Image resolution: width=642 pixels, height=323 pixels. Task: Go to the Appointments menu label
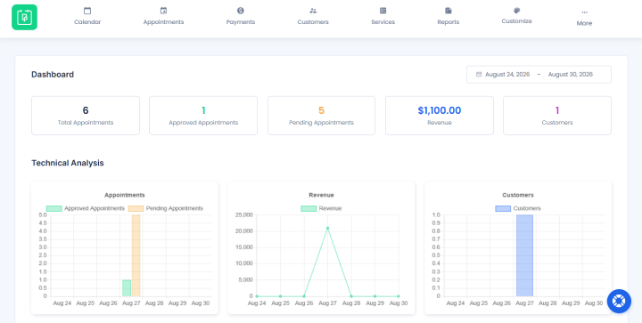163,22
